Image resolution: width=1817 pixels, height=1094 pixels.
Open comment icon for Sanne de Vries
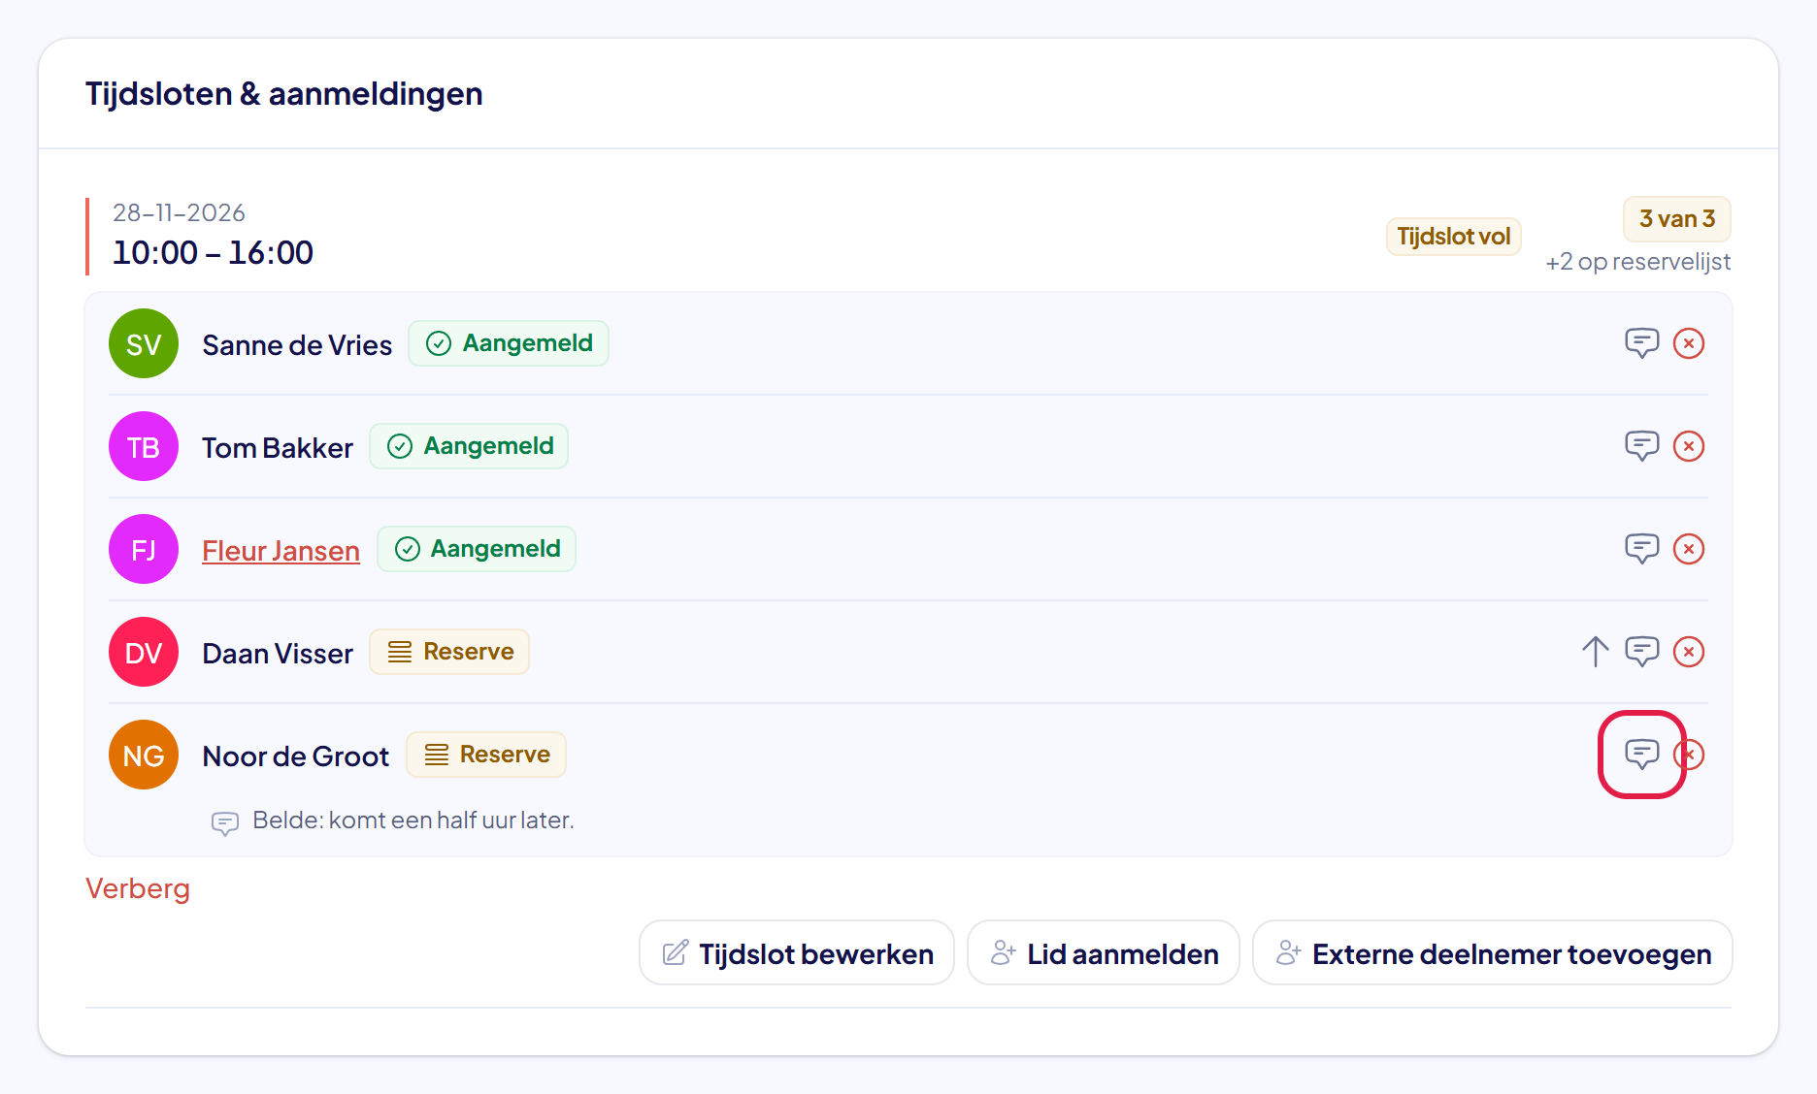click(x=1641, y=343)
